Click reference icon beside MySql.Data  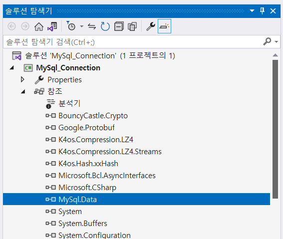51,199
